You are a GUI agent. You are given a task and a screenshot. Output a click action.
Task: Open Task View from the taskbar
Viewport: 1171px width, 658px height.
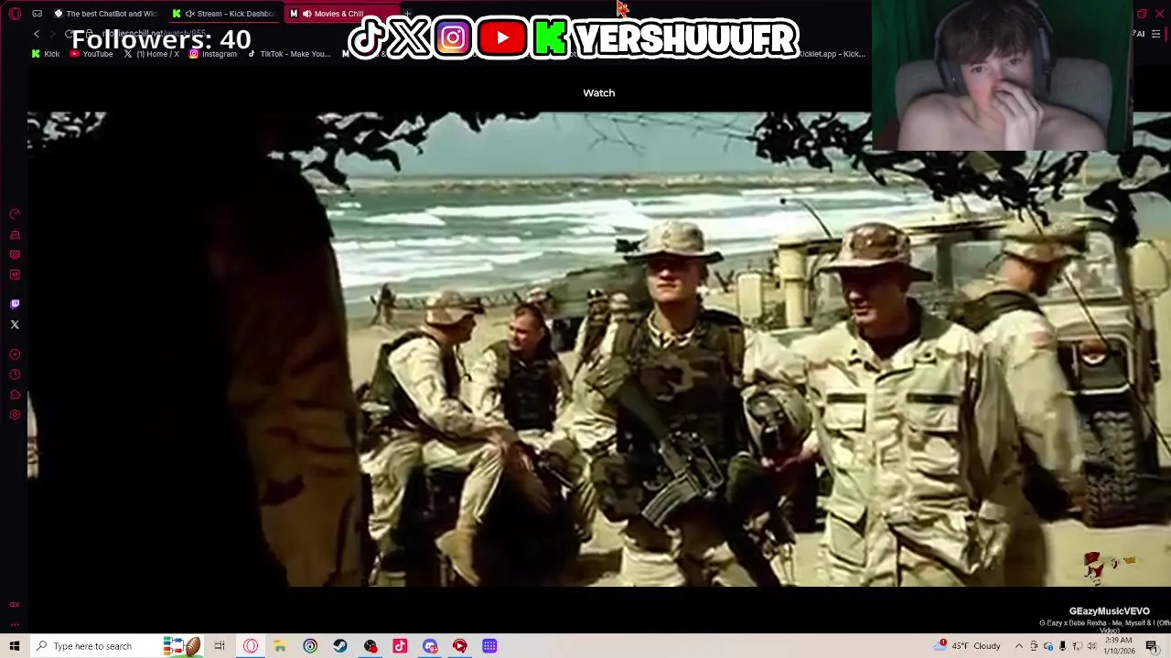(220, 646)
